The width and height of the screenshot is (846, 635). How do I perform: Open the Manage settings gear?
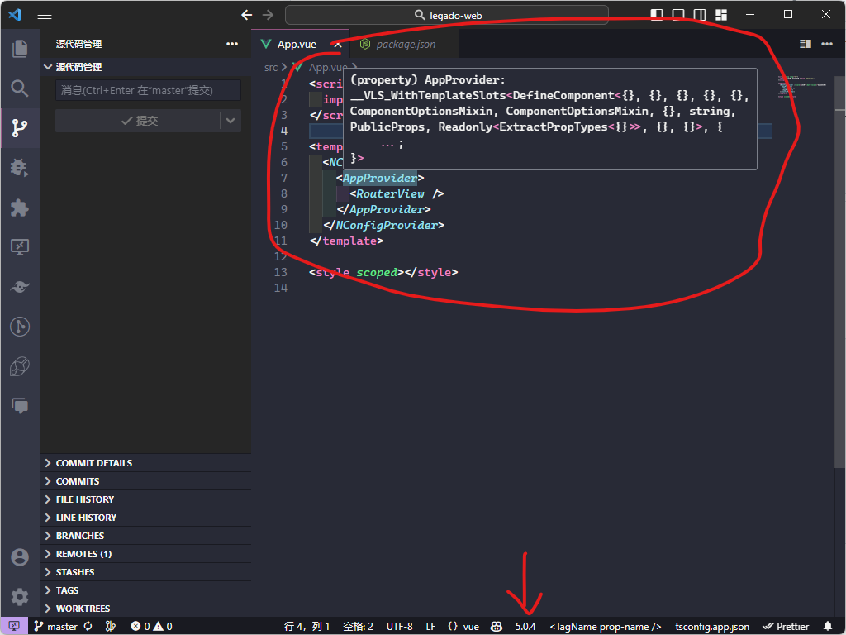[20, 597]
